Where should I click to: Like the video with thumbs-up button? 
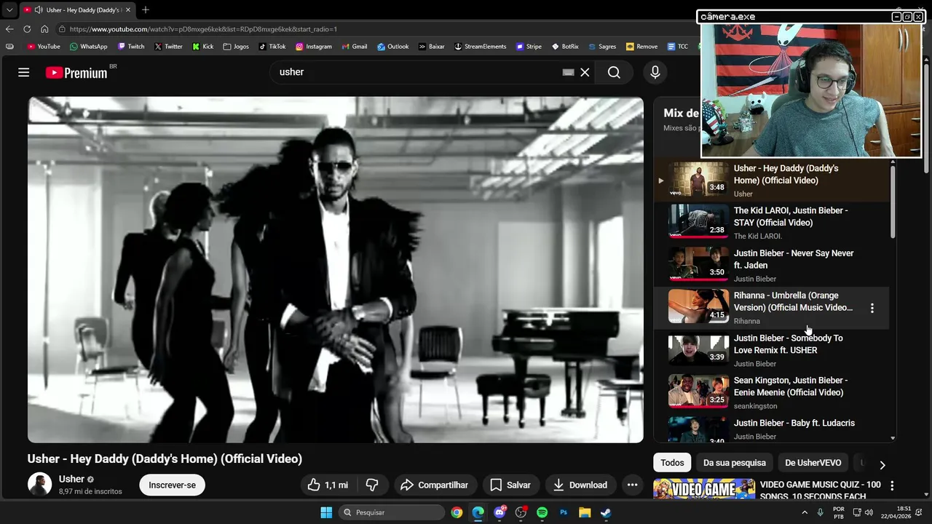tap(328, 485)
